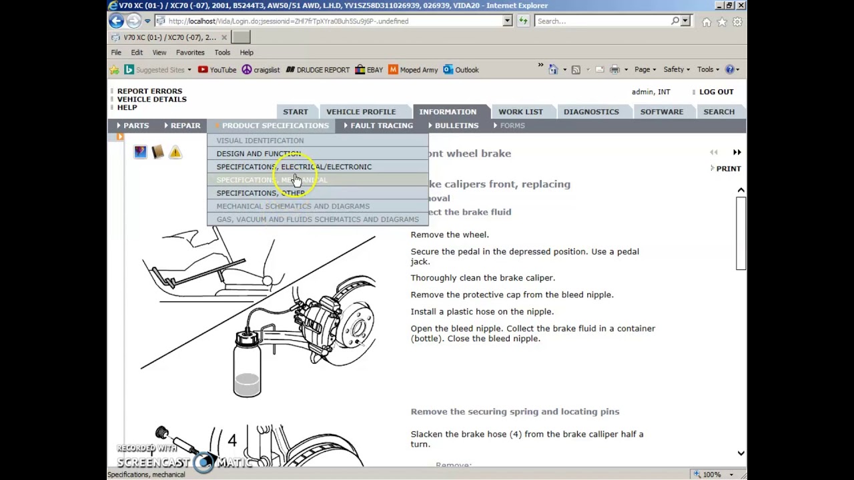Open the Favorites star icon
This screenshot has width=854, height=480.
pos(722,21)
